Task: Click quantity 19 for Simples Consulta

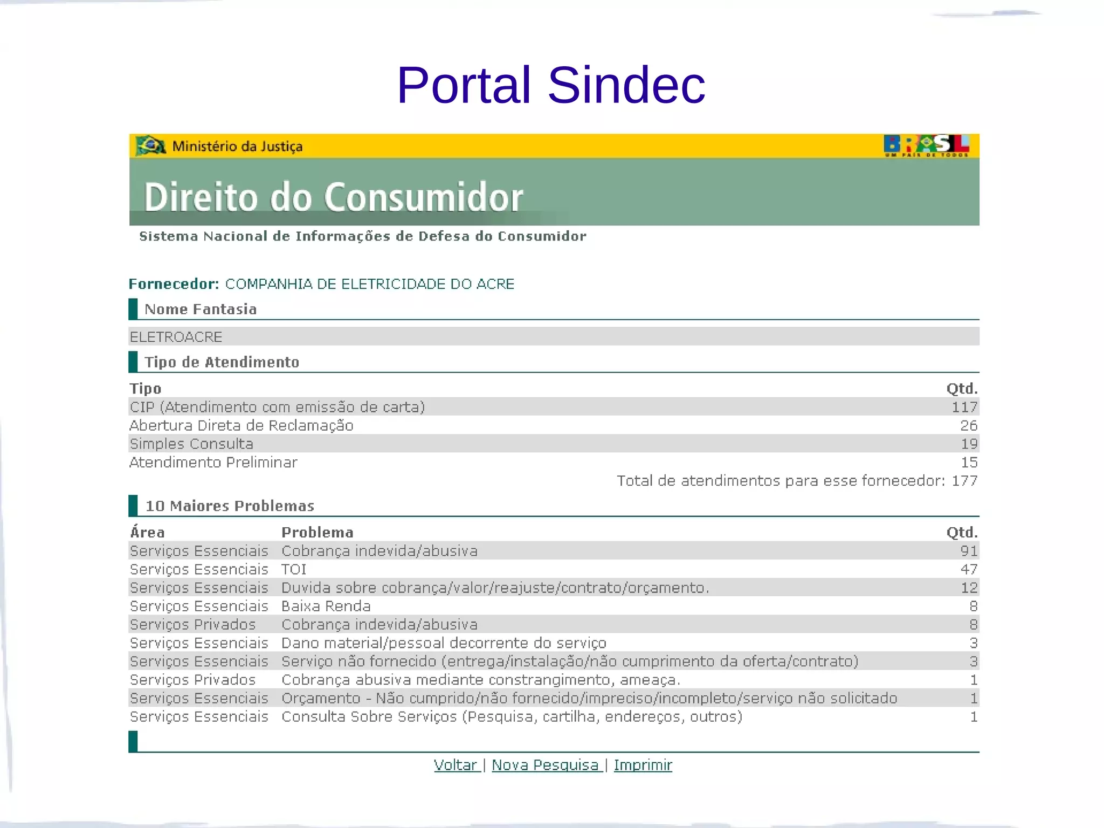Action: pos(969,444)
